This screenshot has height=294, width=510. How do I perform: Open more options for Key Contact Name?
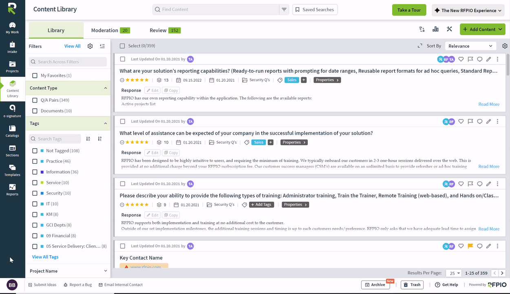pos(497,246)
